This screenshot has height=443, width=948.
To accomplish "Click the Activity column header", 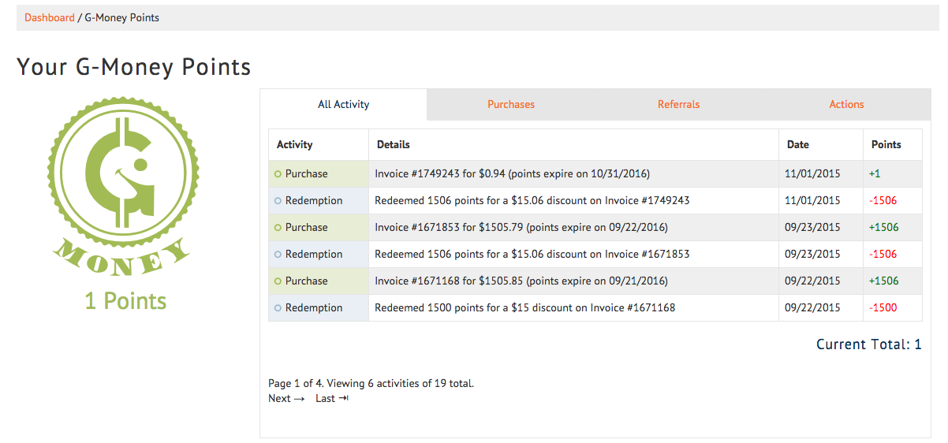I will click(x=295, y=145).
